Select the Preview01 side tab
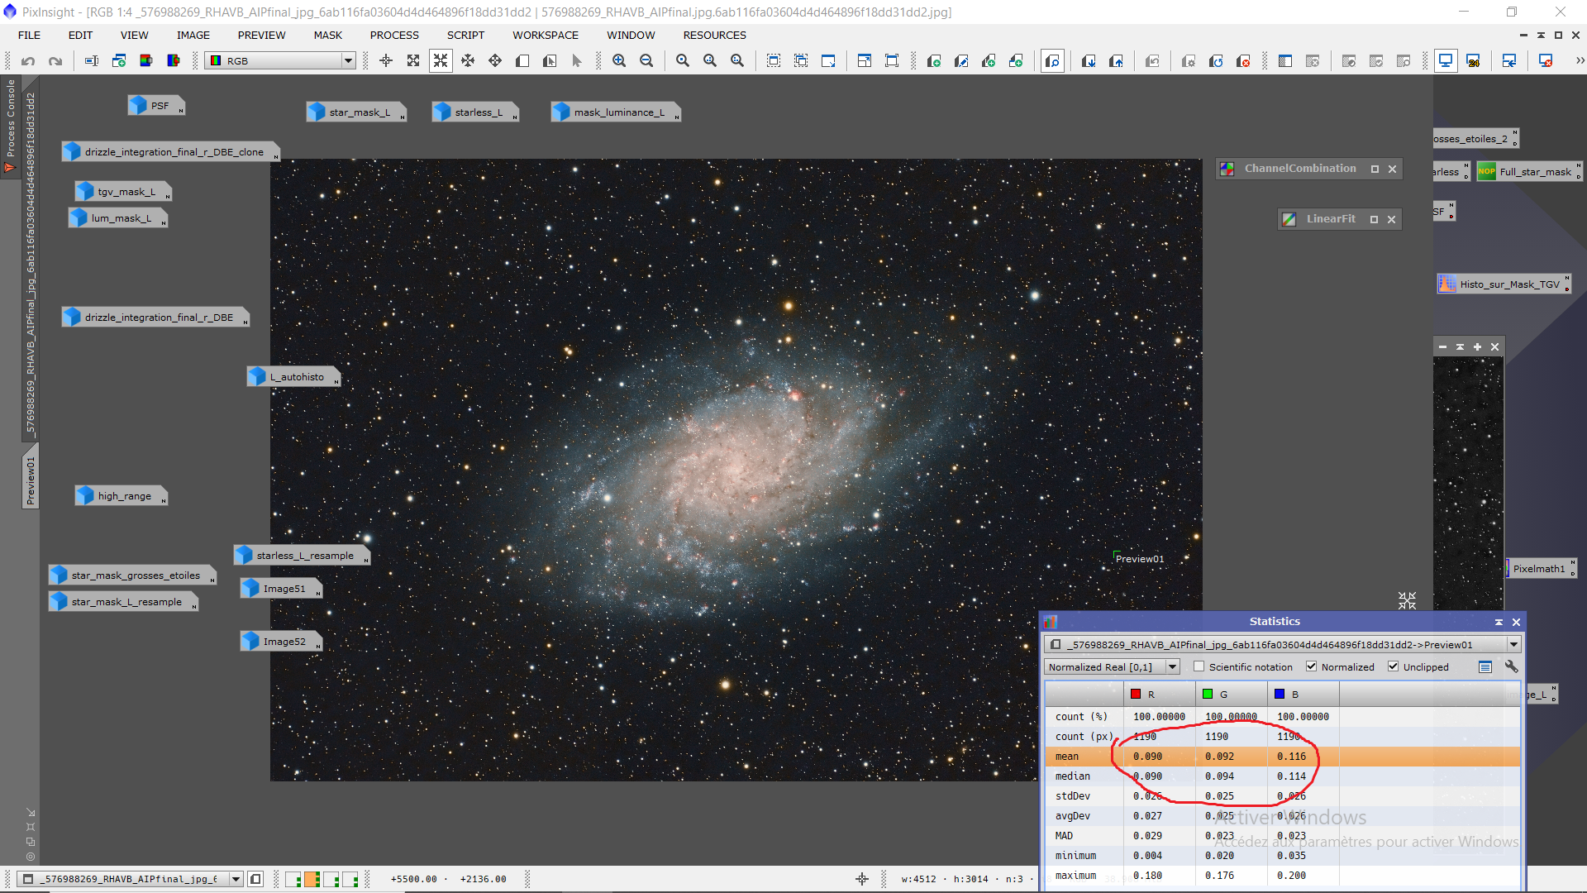This screenshot has height=893, width=1587. click(31, 480)
